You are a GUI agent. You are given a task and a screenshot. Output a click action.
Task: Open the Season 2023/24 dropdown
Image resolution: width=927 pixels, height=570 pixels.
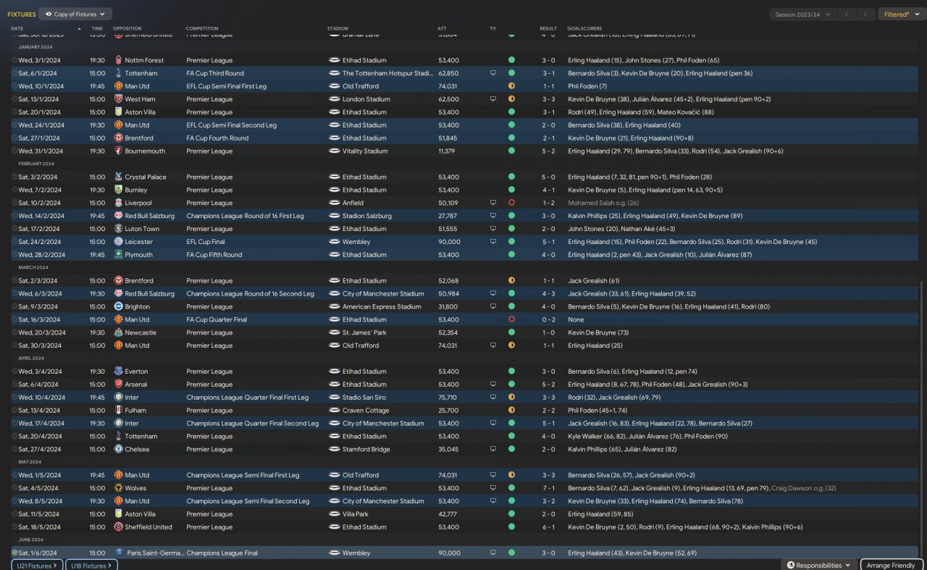tap(801, 14)
